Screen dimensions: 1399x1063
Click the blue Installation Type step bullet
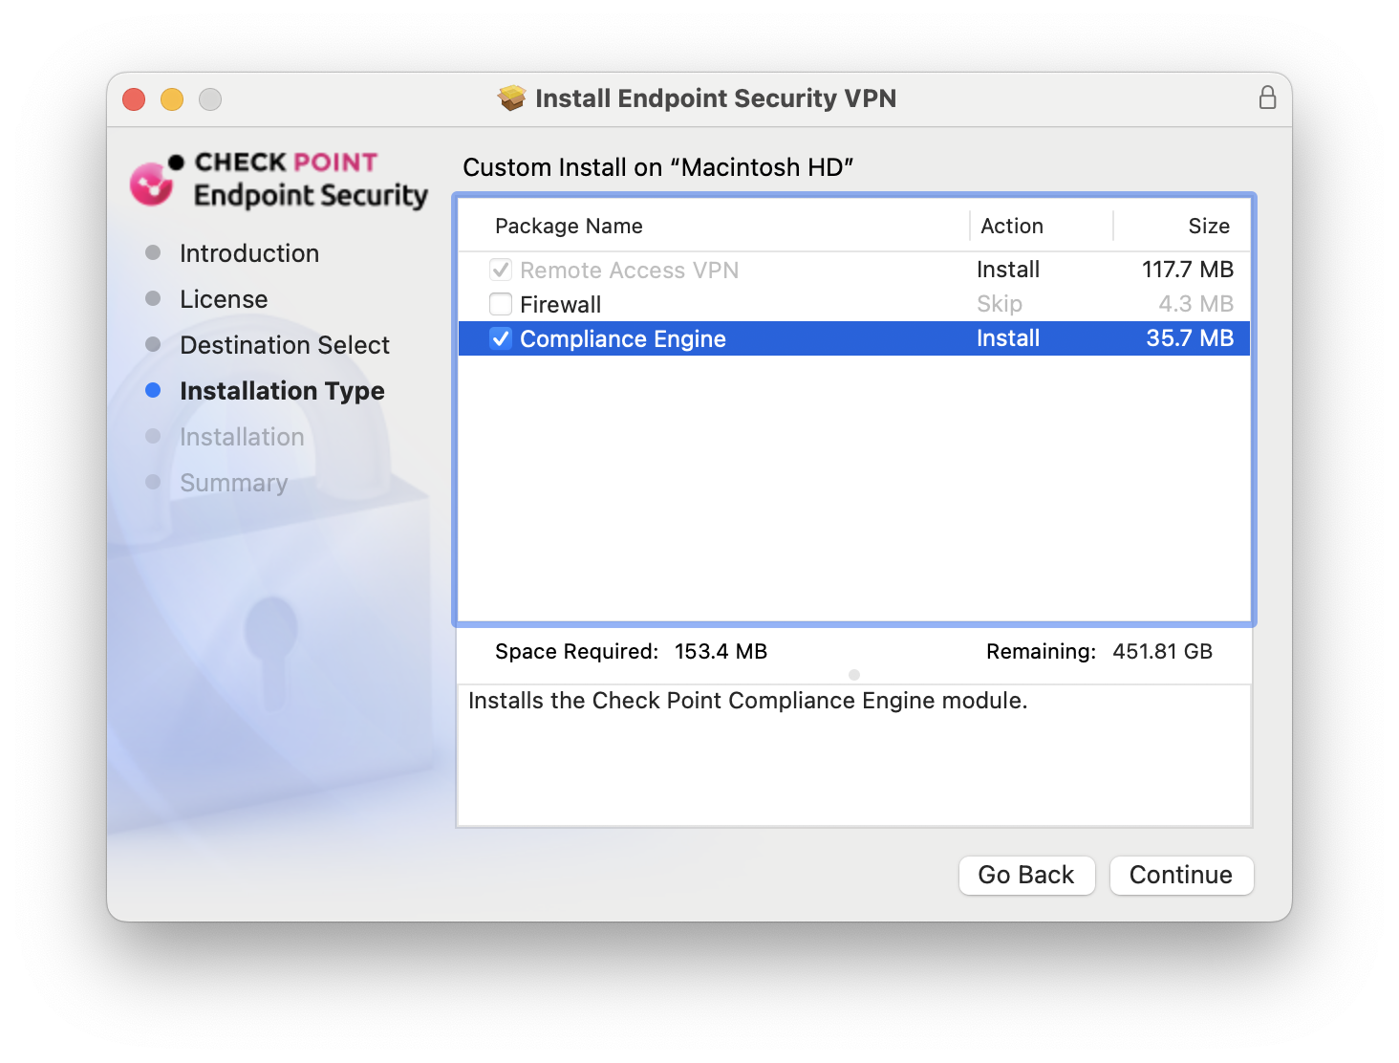pyautogui.click(x=153, y=390)
